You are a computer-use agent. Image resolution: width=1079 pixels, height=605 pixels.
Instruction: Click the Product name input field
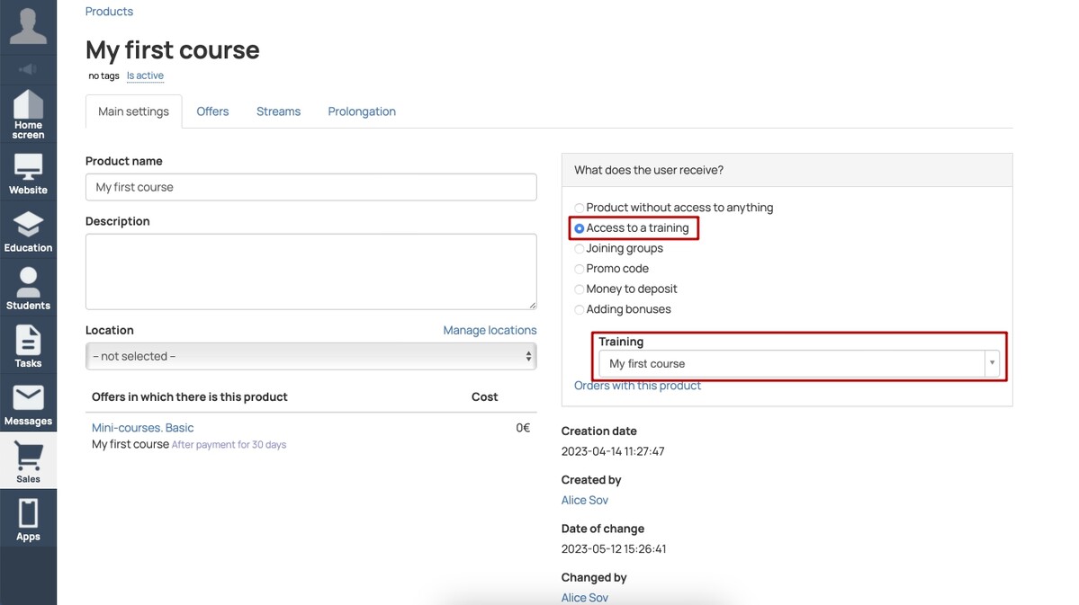(x=311, y=187)
